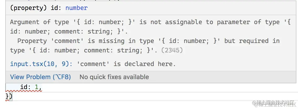Place cursor at the closing '})' bracket
The height and width of the screenshot is (109, 298).
pos(9,96)
